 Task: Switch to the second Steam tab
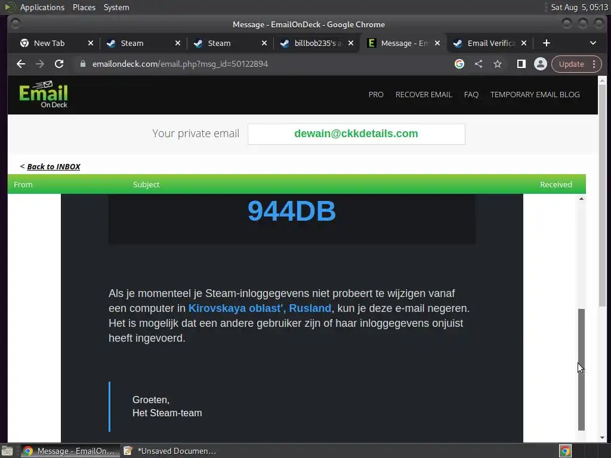219,43
